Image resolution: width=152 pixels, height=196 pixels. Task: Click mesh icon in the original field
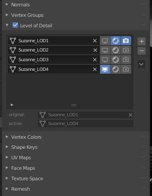coord(43,115)
